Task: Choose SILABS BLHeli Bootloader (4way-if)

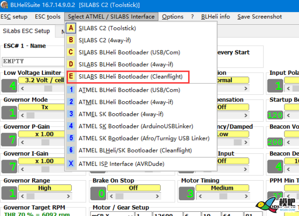Action: [141, 64]
